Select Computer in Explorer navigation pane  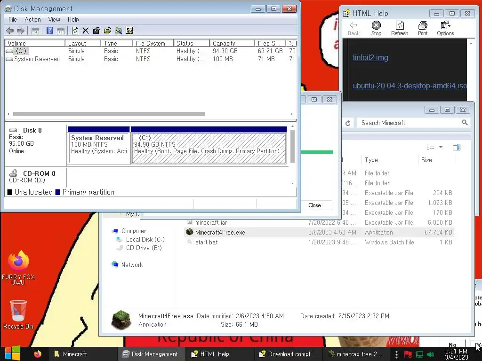(133, 231)
